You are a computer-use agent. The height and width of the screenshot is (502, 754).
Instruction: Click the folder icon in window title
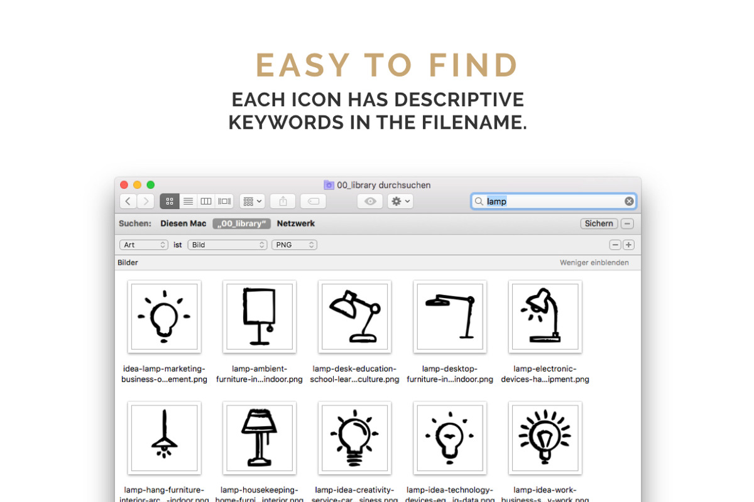tap(329, 185)
